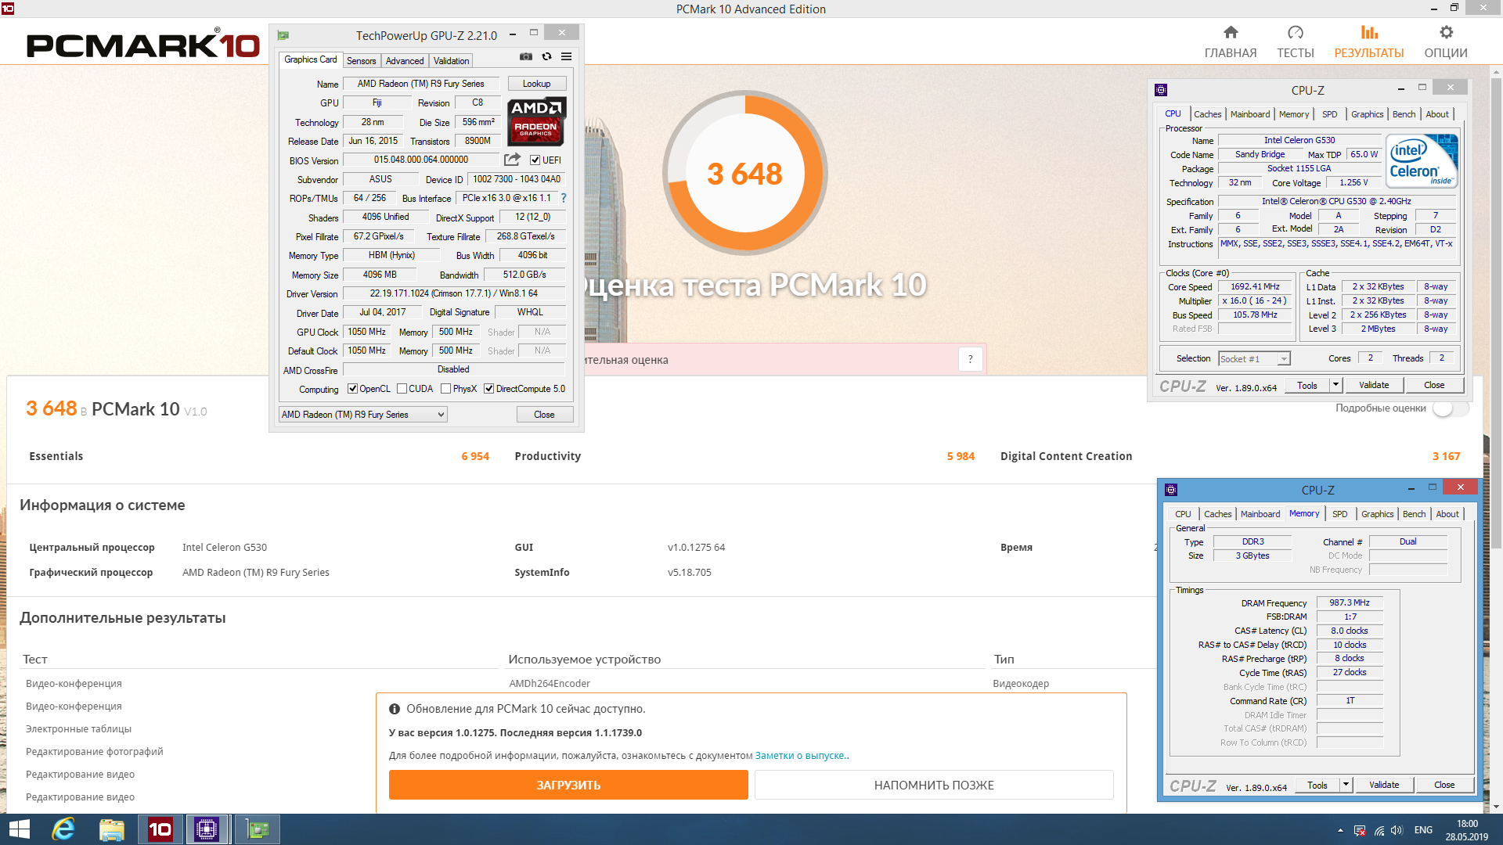The width and height of the screenshot is (1503, 845).
Task: Click the info icon in update notice
Action: [395, 709]
